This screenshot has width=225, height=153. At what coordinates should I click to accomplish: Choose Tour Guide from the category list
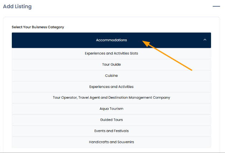111,64
